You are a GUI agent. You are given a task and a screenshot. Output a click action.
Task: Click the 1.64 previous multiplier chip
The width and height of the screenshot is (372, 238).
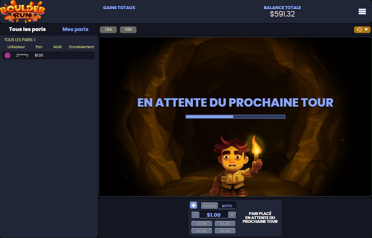108,30
